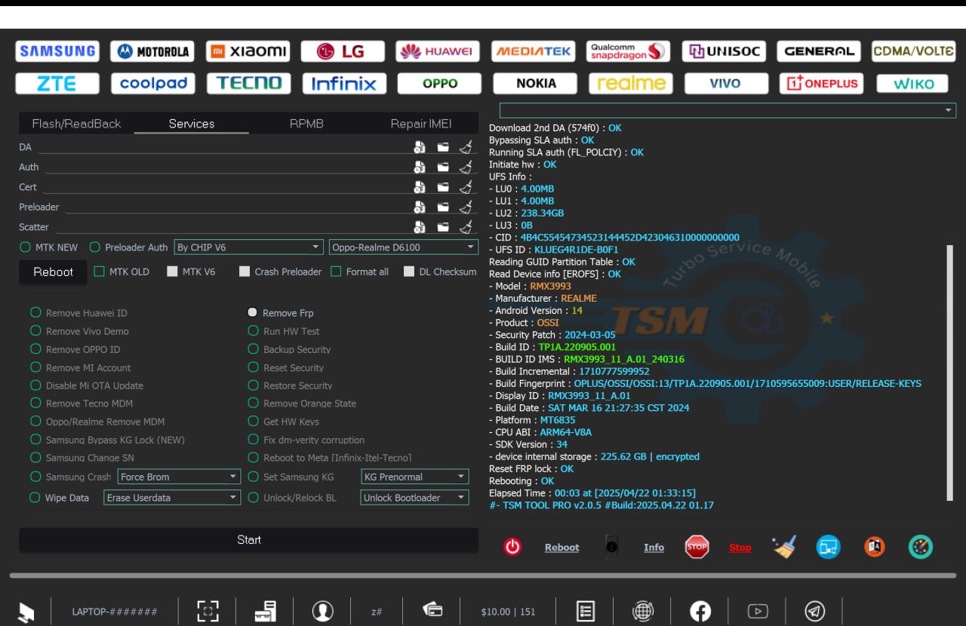966x626 pixels.
Task: Click the file-select icon in Auth row
Action: coord(420,167)
